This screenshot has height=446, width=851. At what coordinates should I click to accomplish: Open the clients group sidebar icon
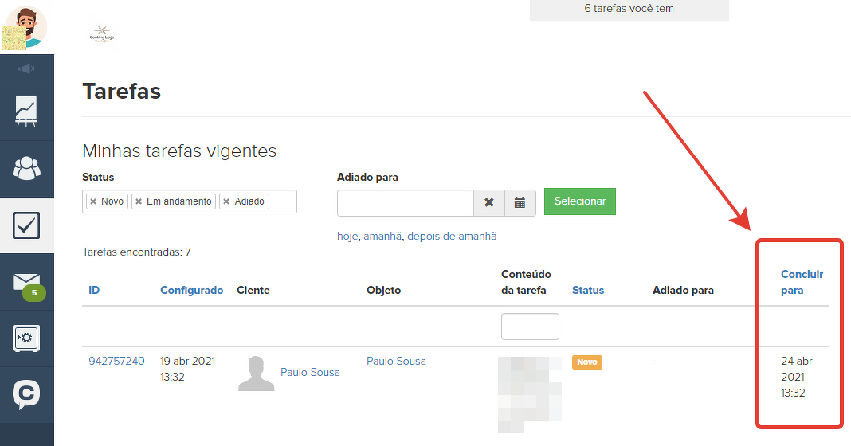pyautogui.click(x=26, y=169)
